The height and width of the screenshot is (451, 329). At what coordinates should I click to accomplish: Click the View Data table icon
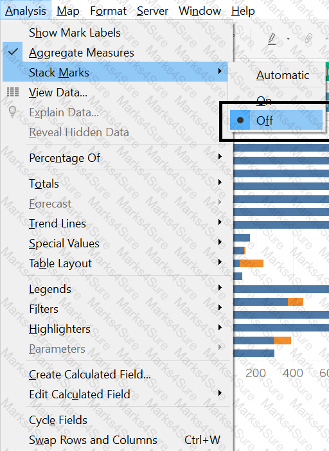click(x=13, y=92)
